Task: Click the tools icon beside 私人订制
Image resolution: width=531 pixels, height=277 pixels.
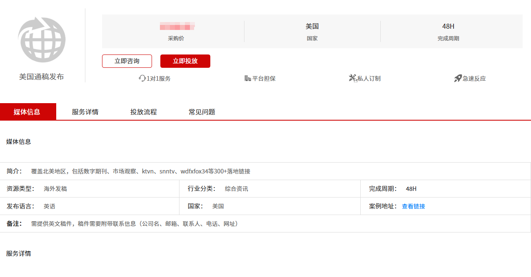Action: [353, 78]
